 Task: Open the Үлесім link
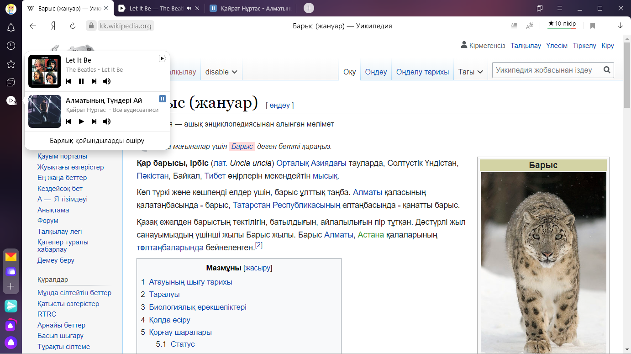(x=557, y=46)
